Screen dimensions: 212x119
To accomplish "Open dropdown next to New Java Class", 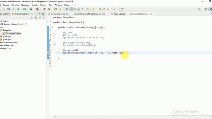I will click(x=52, y=9).
